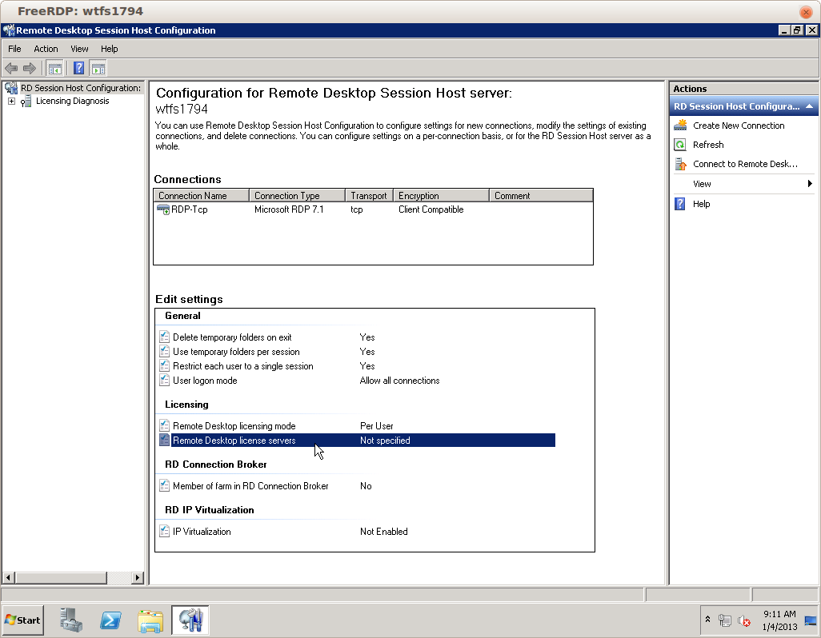The width and height of the screenshot is (821, 638).
Task: Click the Remote Desktop licensing mode icon
Action: click(x=164, y=425)
